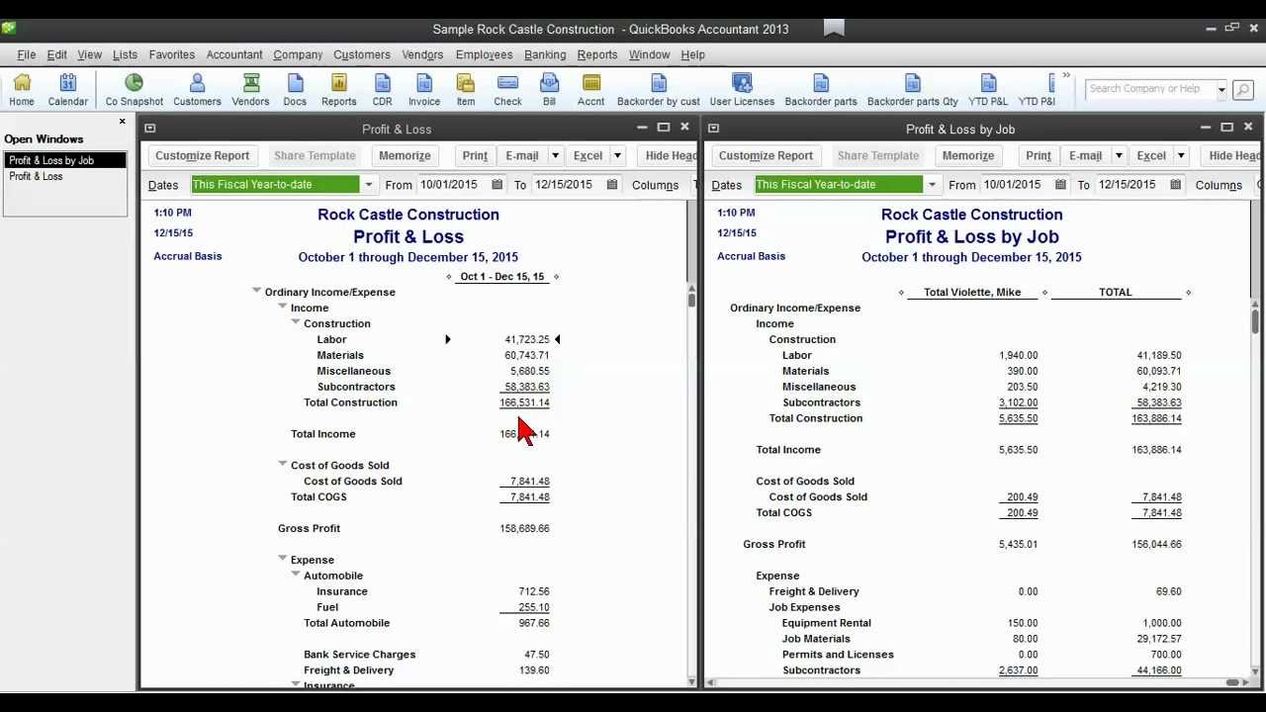The height and width of the screenshot is (712, 1266).
Task: Collapse Construction section in Profit & Loss
Action: (295, 322)
